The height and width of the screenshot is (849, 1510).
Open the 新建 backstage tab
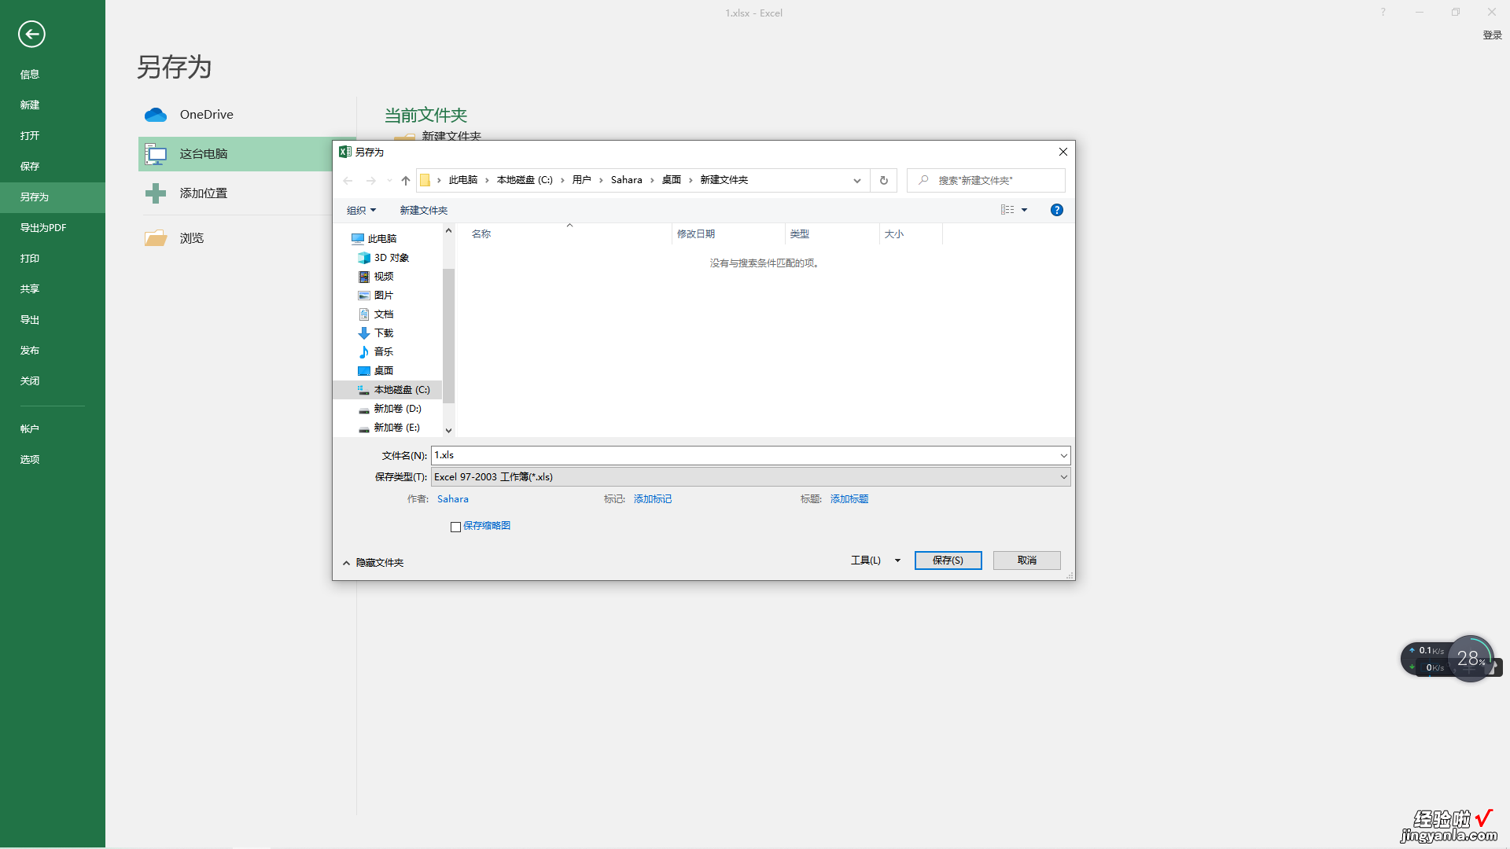pyautogui.click(x=30, y=105)
